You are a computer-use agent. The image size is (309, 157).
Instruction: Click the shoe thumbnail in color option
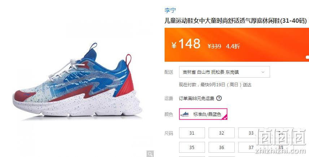[x=185, y=114]
